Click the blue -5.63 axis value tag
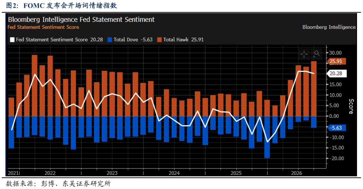The height and width of the screenshot is (189, 363). pos(336,128)
